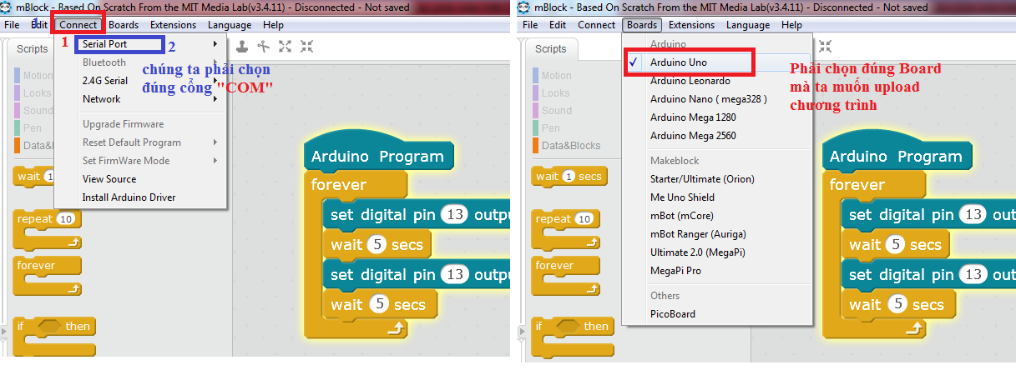This screenshot has height=380, width=1016.
Task: Select Starter/Ultimate (Orion) board
Action: click(716, 179)
